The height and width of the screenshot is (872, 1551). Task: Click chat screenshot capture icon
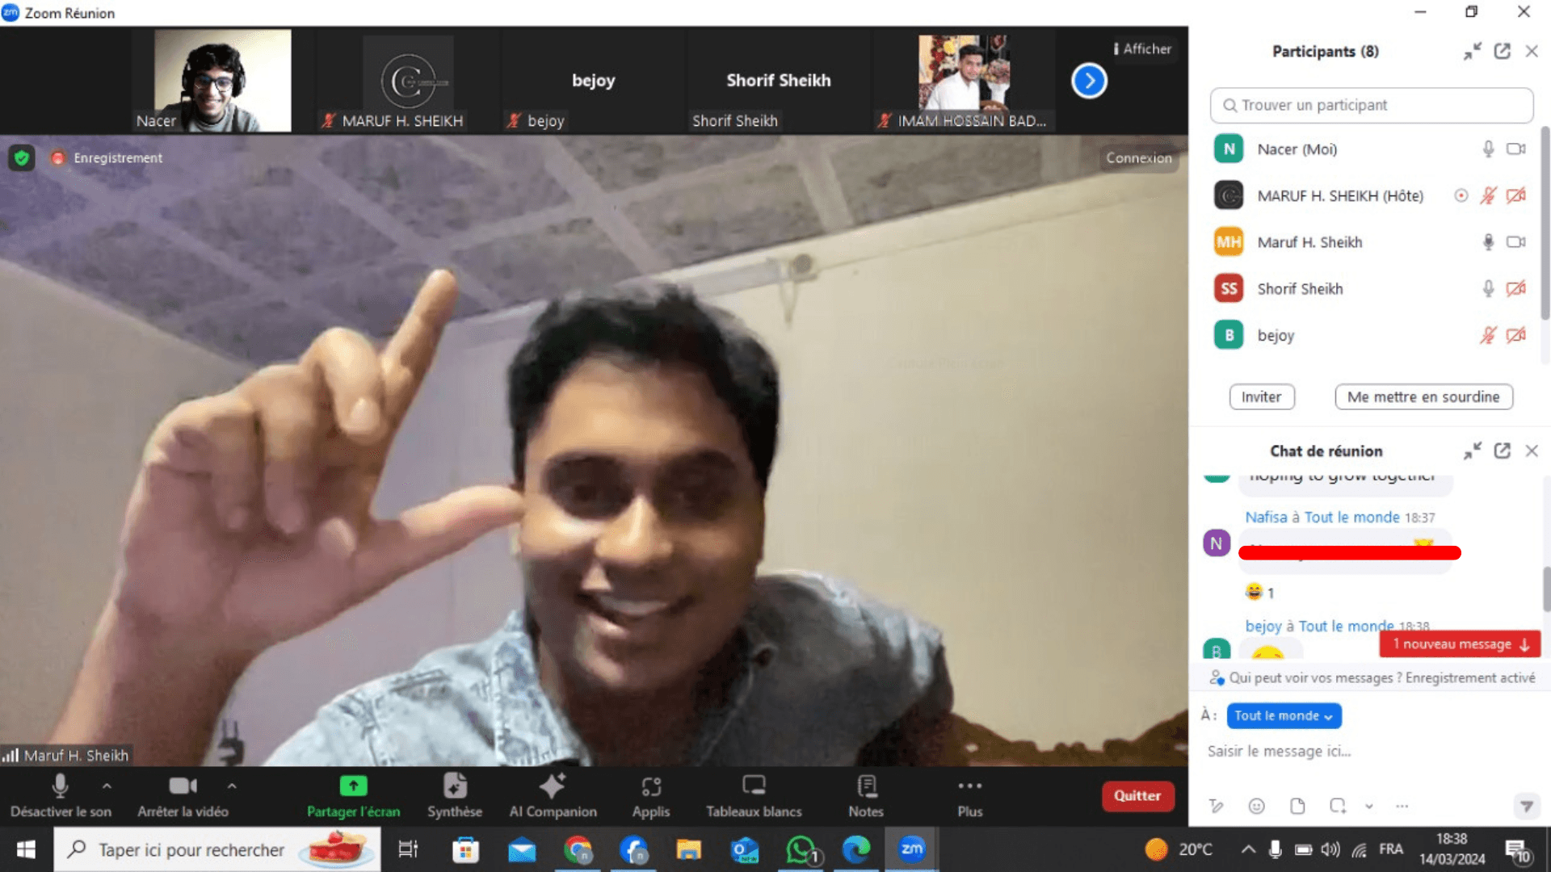point(1338,806)
